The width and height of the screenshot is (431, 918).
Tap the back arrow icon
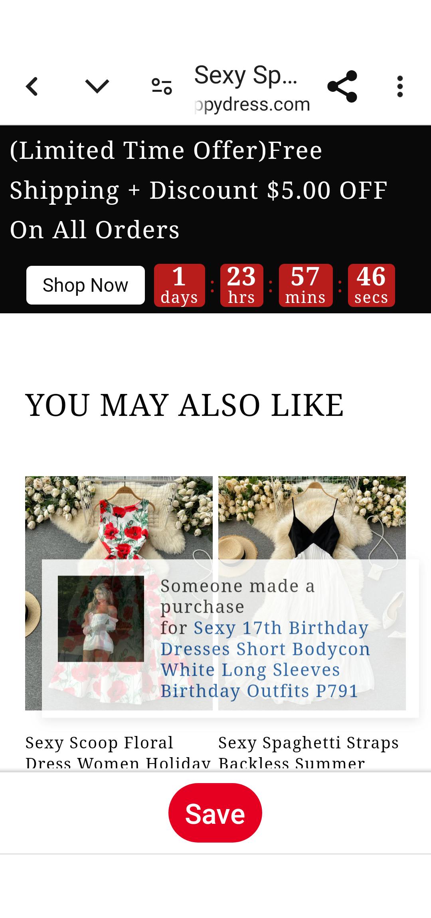point(32,86)
